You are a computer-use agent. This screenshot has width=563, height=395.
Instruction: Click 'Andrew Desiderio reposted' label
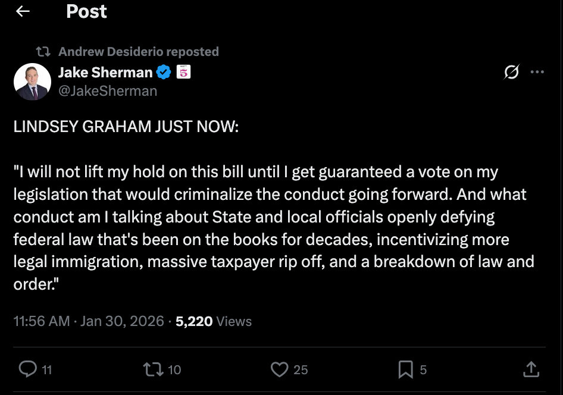(139, 52)
